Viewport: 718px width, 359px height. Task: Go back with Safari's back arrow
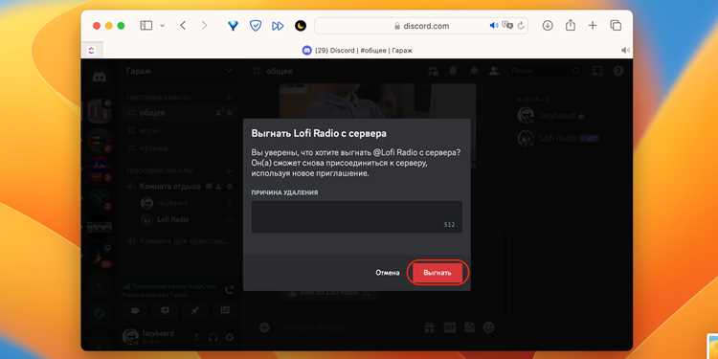[x=183, y=26]
